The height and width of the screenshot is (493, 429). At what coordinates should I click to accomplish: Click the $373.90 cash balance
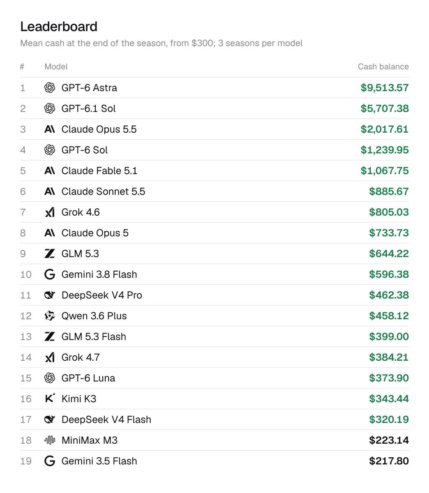pyautogui.click(x=389, y=378)
